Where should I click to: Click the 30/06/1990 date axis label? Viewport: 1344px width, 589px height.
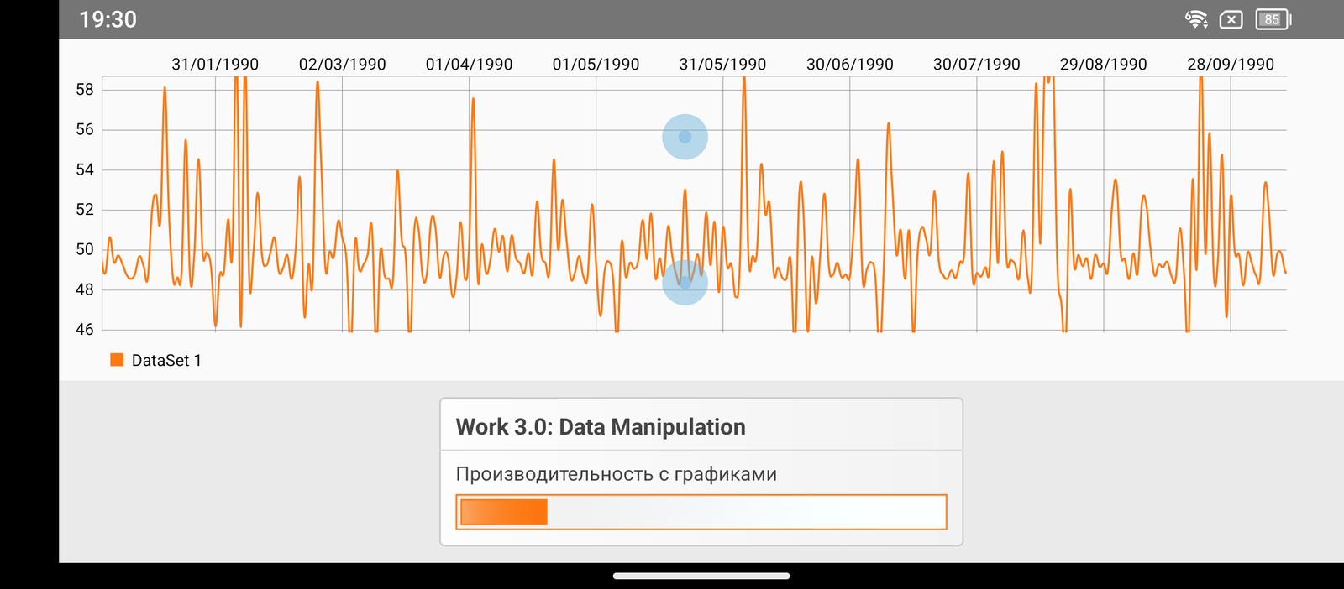click(849, 65)
